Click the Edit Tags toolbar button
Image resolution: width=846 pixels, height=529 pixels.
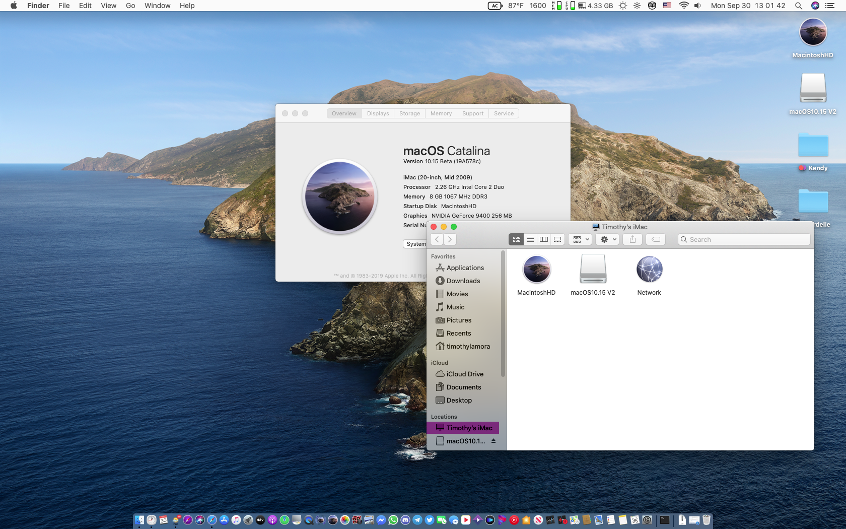[656, 239]
